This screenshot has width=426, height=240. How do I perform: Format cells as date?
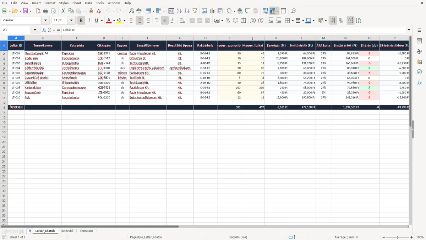(243, 21)
